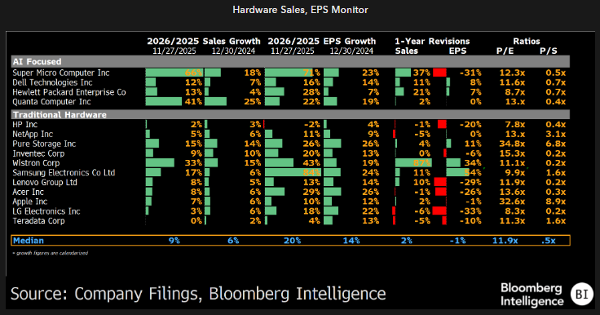Click Super Micro's 66% sales growth bar
This screenshot has height=315, width=600.
point(174,73)
